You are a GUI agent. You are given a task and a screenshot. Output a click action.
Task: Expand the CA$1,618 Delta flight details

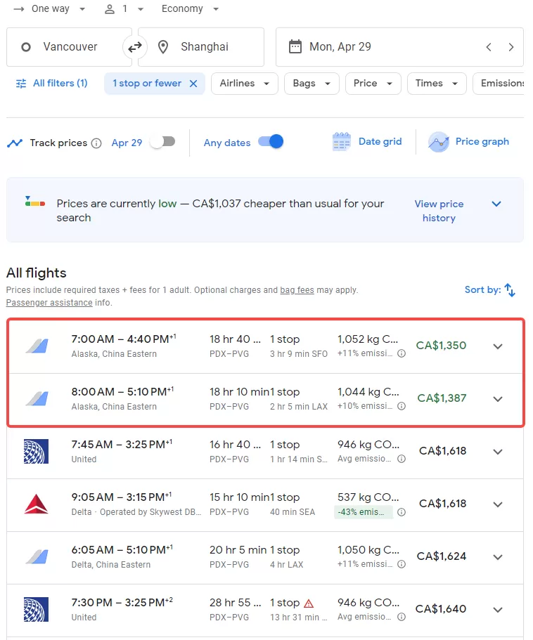coord(497,504)
